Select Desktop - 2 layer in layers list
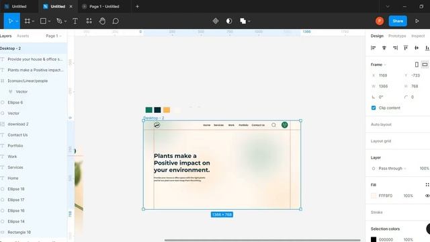430x242 pixels. coord(34,48)
